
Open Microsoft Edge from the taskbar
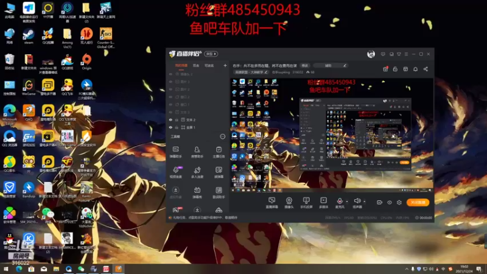(19, 269)
